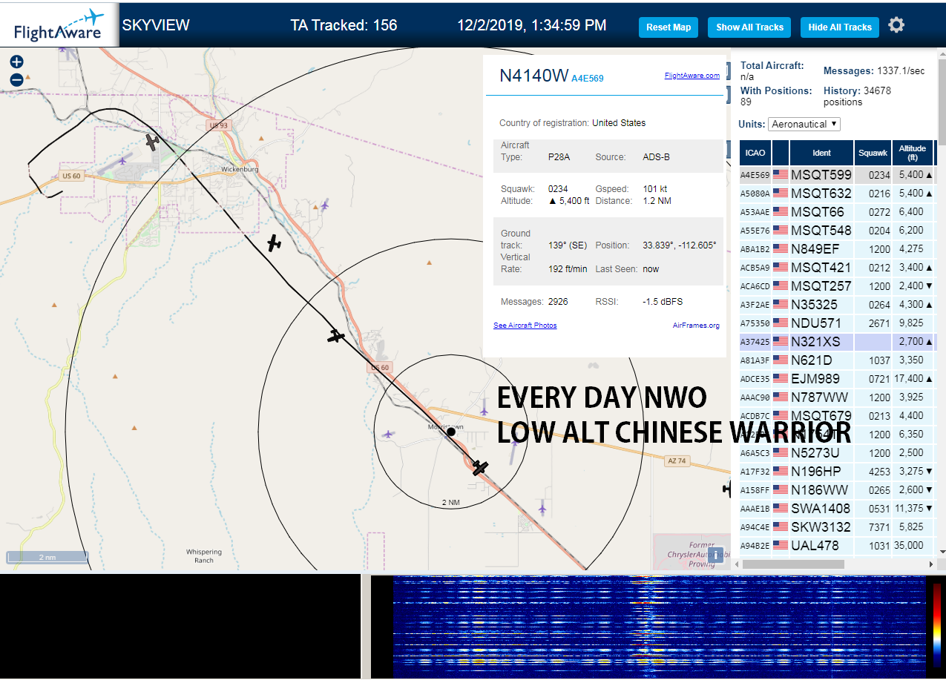This screenshot has width=946, height=680.
Task: Click the US flag in the EJM989 row
Action: (781, 379)
